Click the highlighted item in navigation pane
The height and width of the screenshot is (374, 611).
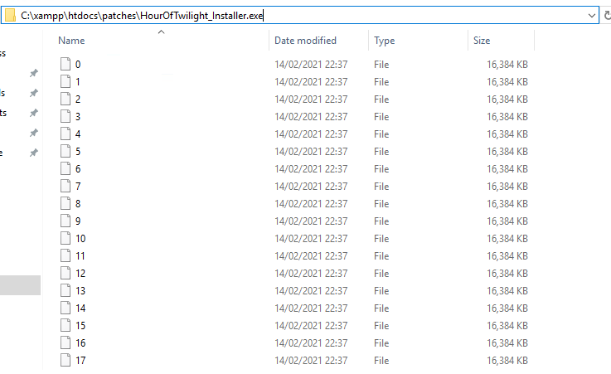coord(20,285)
